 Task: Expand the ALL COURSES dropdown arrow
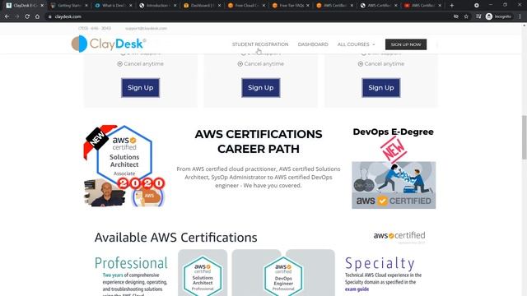coord(373,44)
